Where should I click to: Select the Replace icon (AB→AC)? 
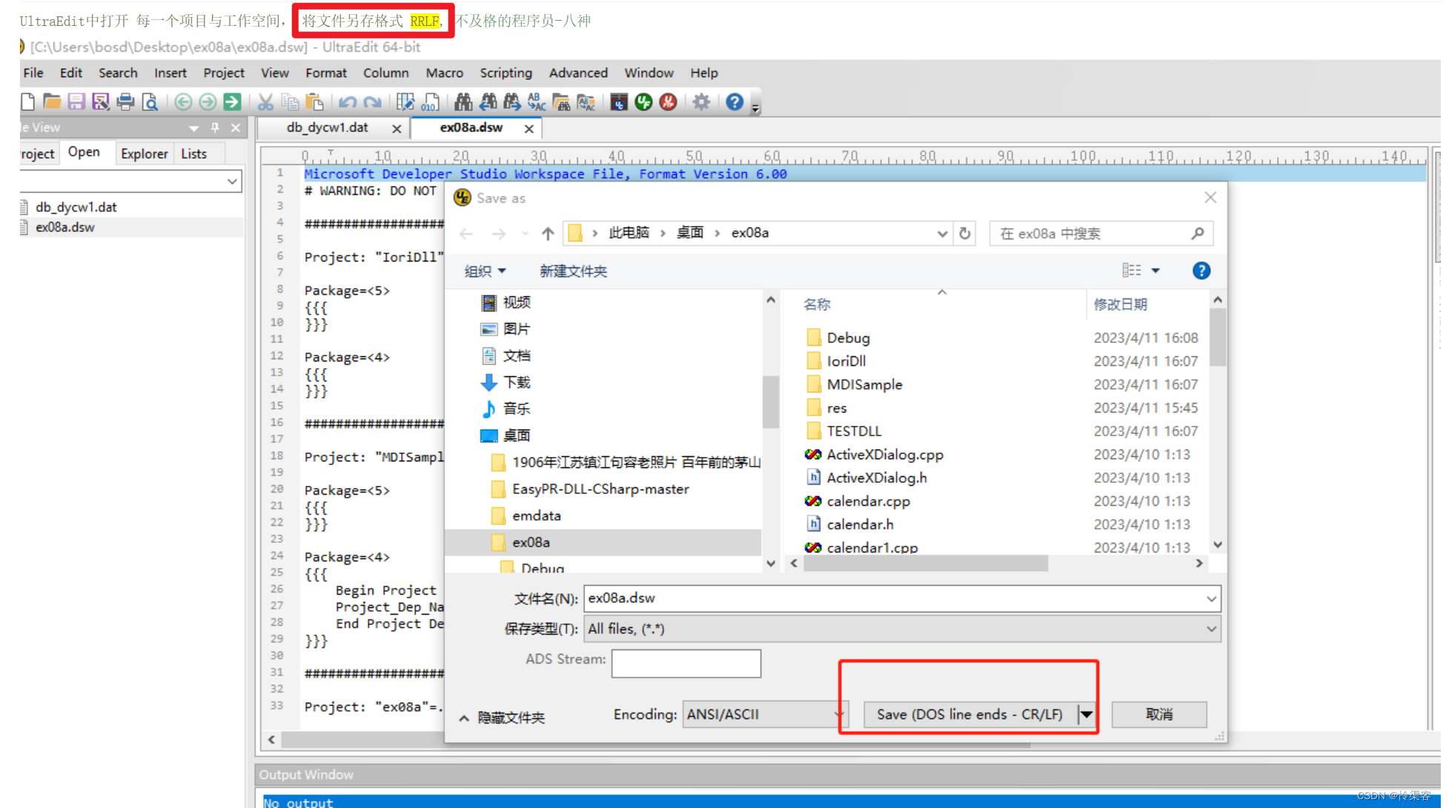click(x=537, y=101)
